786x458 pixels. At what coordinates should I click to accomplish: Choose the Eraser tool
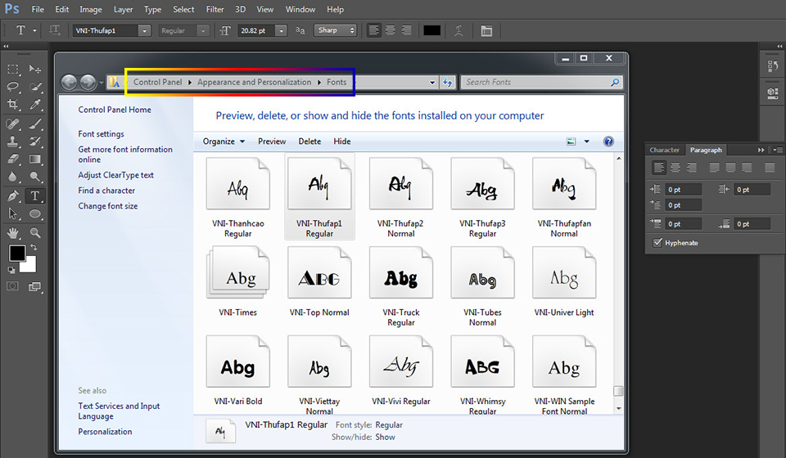pyautogui.click(x=13, y=159)
